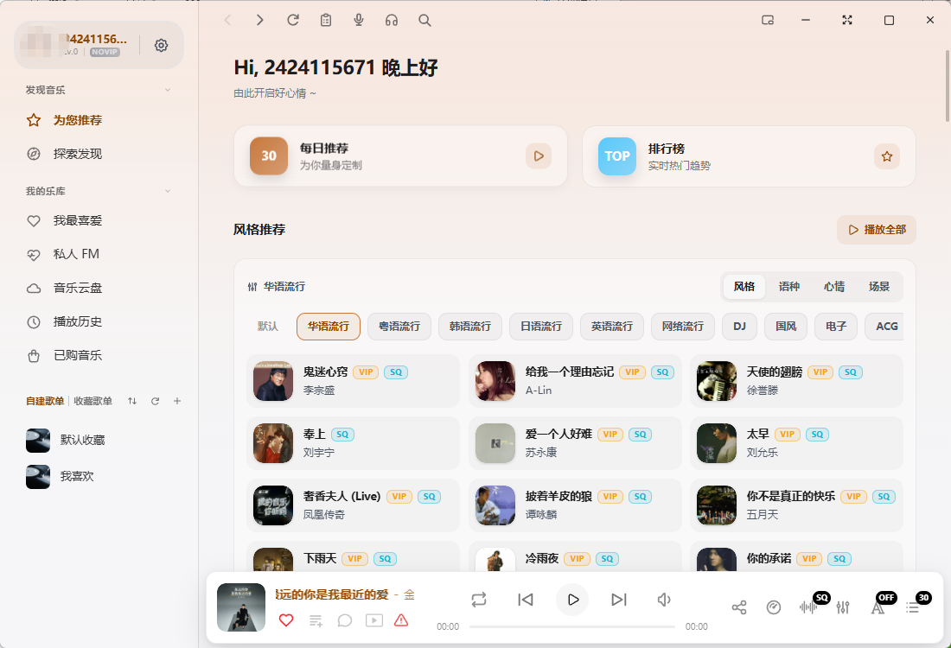
Task: Click the share icon in player bar
Action: [x=738, y=607]
